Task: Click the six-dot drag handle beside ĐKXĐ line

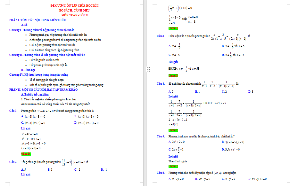Action: pyautogui.click(x=149, y=69)
